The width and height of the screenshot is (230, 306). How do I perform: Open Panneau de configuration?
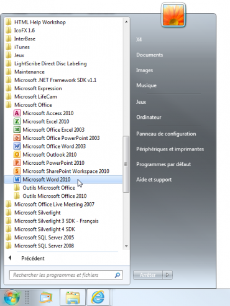(166, 134)
